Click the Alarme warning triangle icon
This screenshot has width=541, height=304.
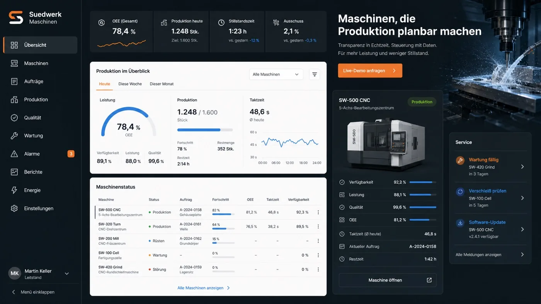click(x=14, y=154)
